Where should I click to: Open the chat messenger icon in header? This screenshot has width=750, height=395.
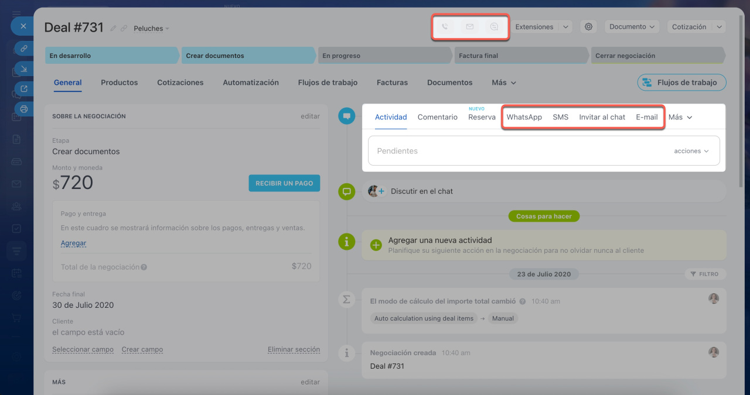(x=495, y=27)
